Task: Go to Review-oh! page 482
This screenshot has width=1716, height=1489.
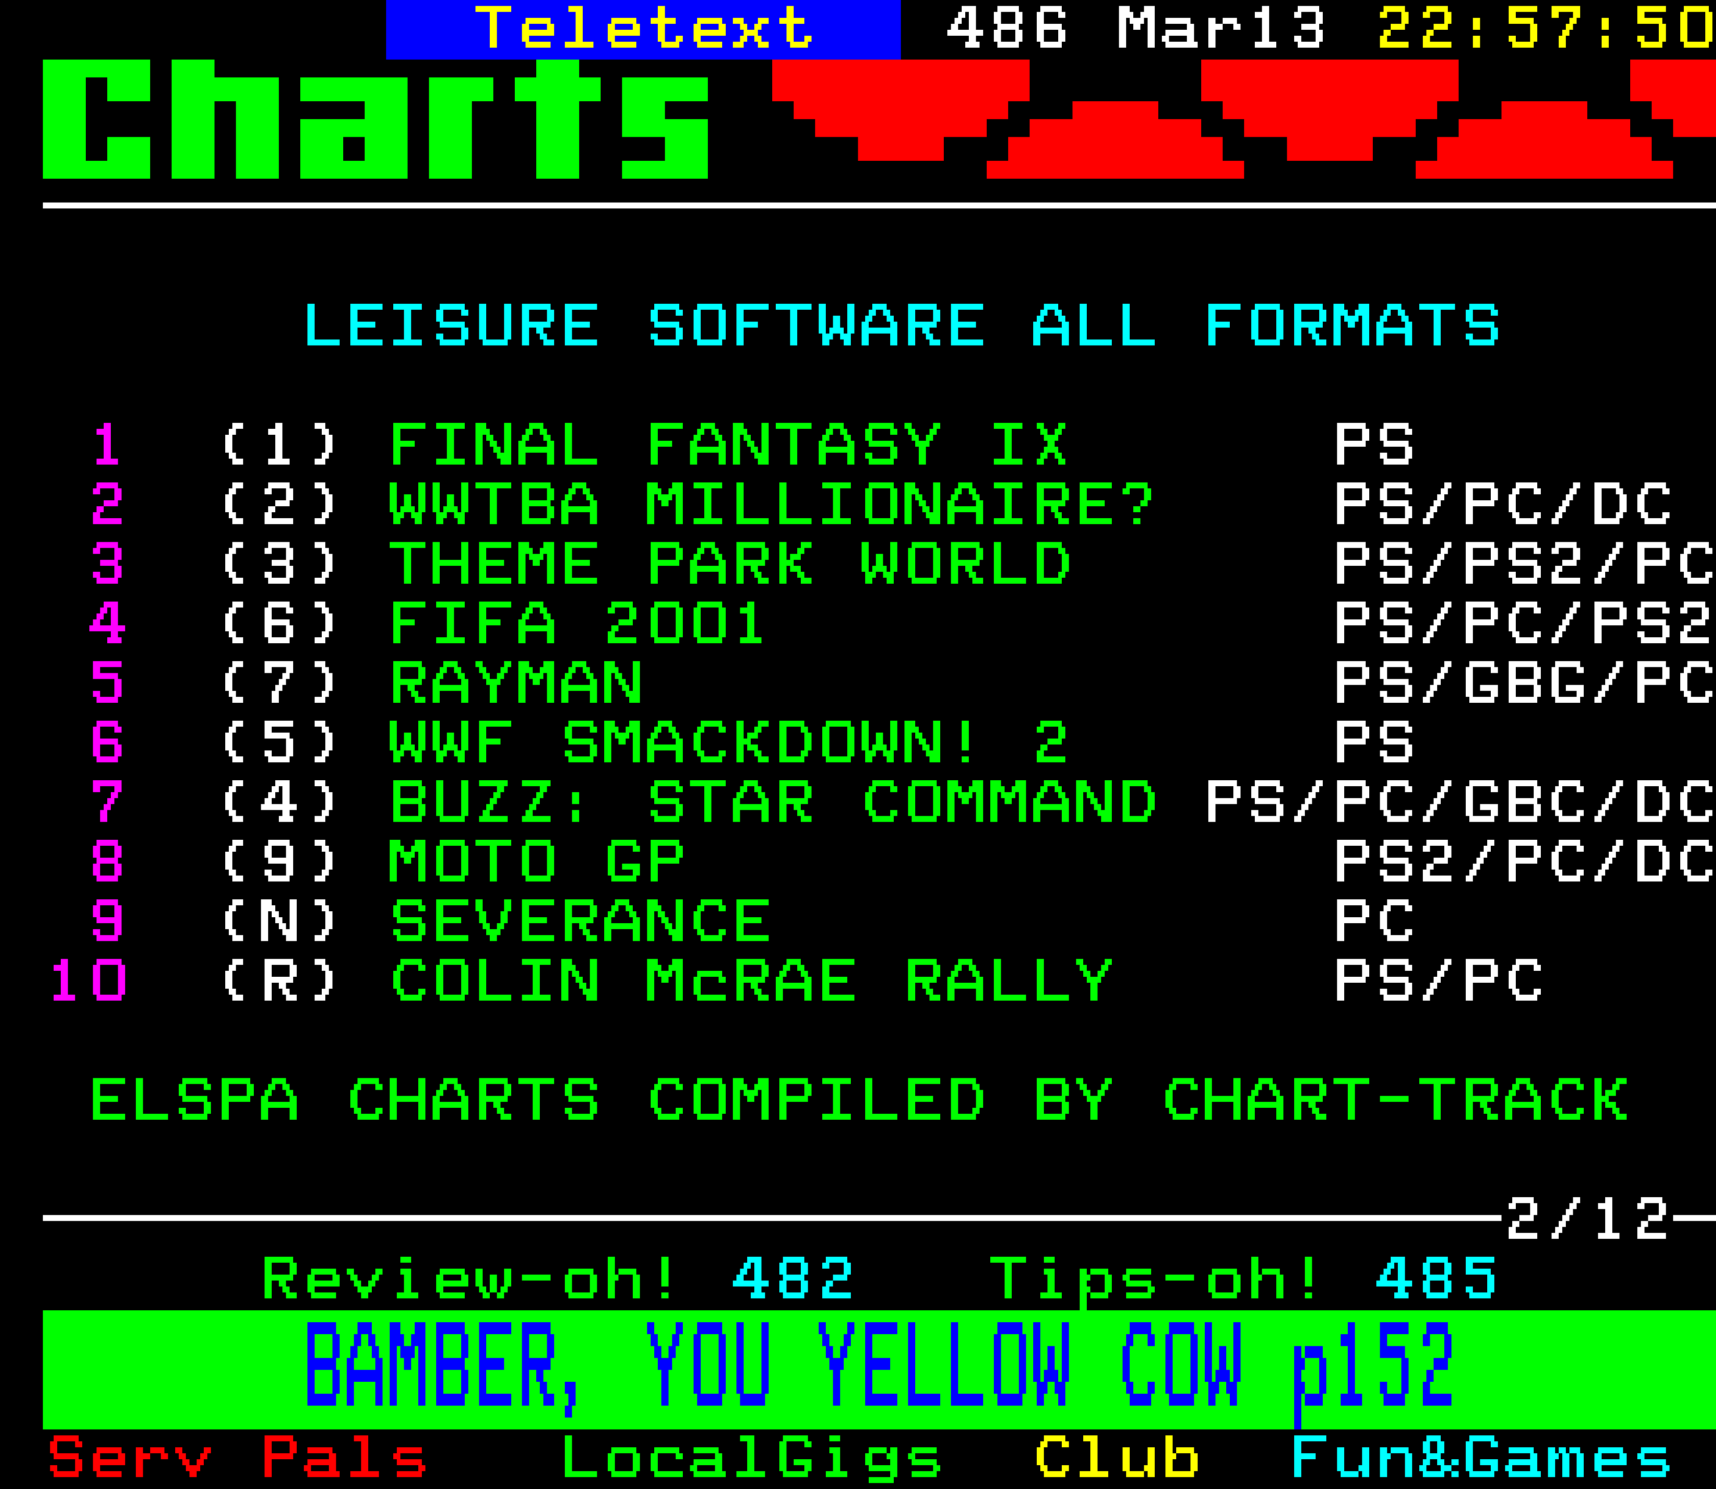Action: [558, 1279]
